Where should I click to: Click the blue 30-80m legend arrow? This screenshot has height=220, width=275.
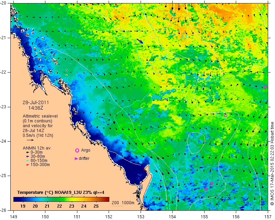[x=27, y=156]
